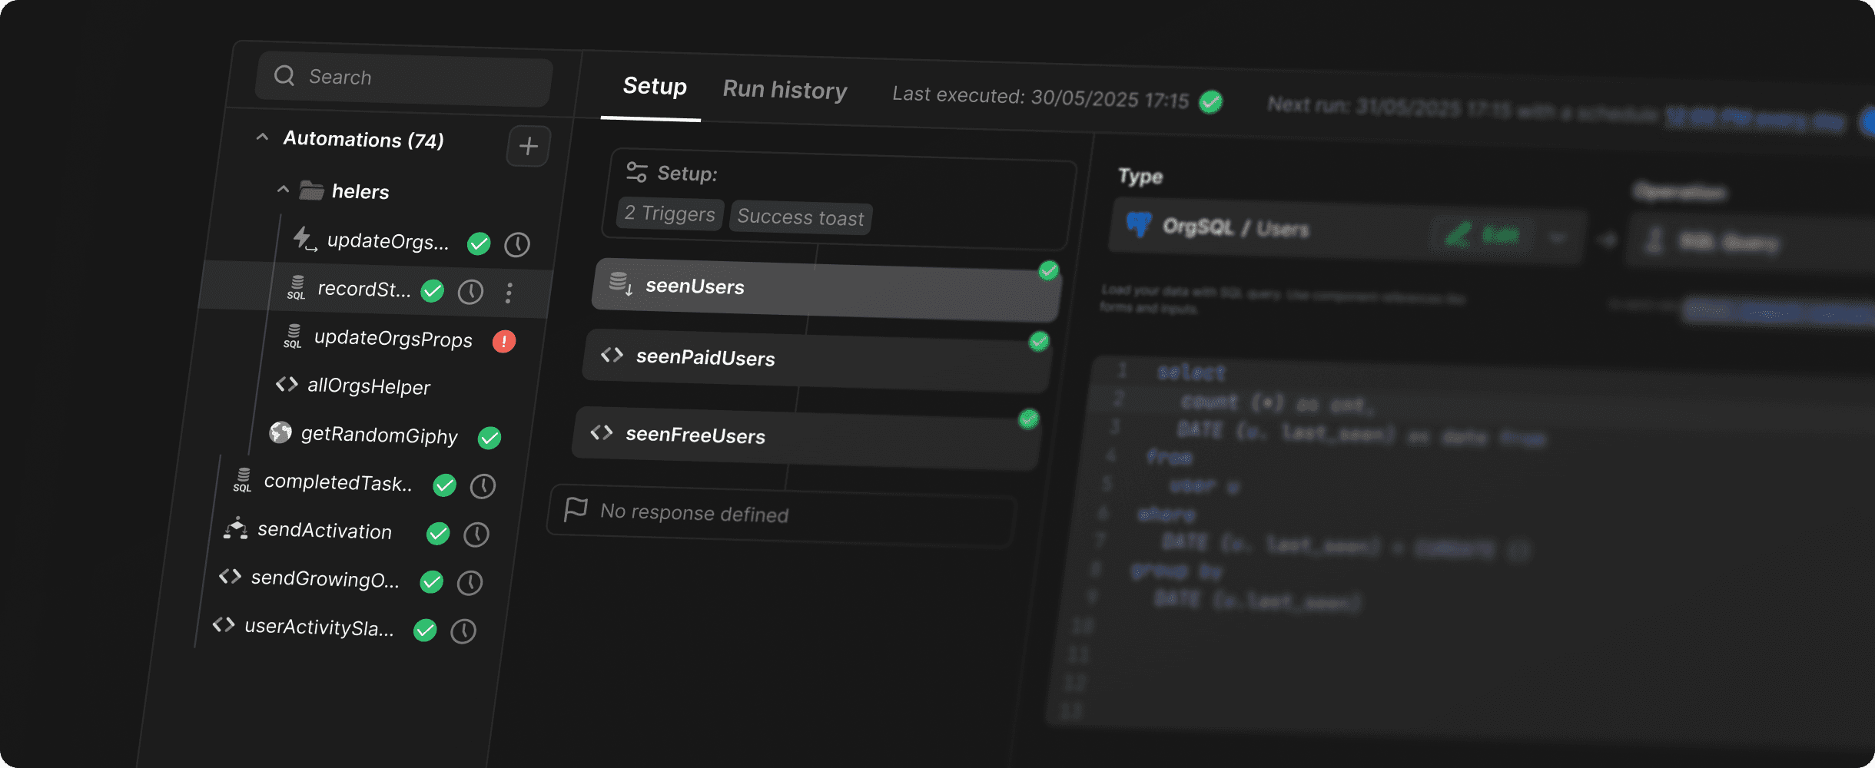Open the updateOrgsProps automation

coord(393,339)
